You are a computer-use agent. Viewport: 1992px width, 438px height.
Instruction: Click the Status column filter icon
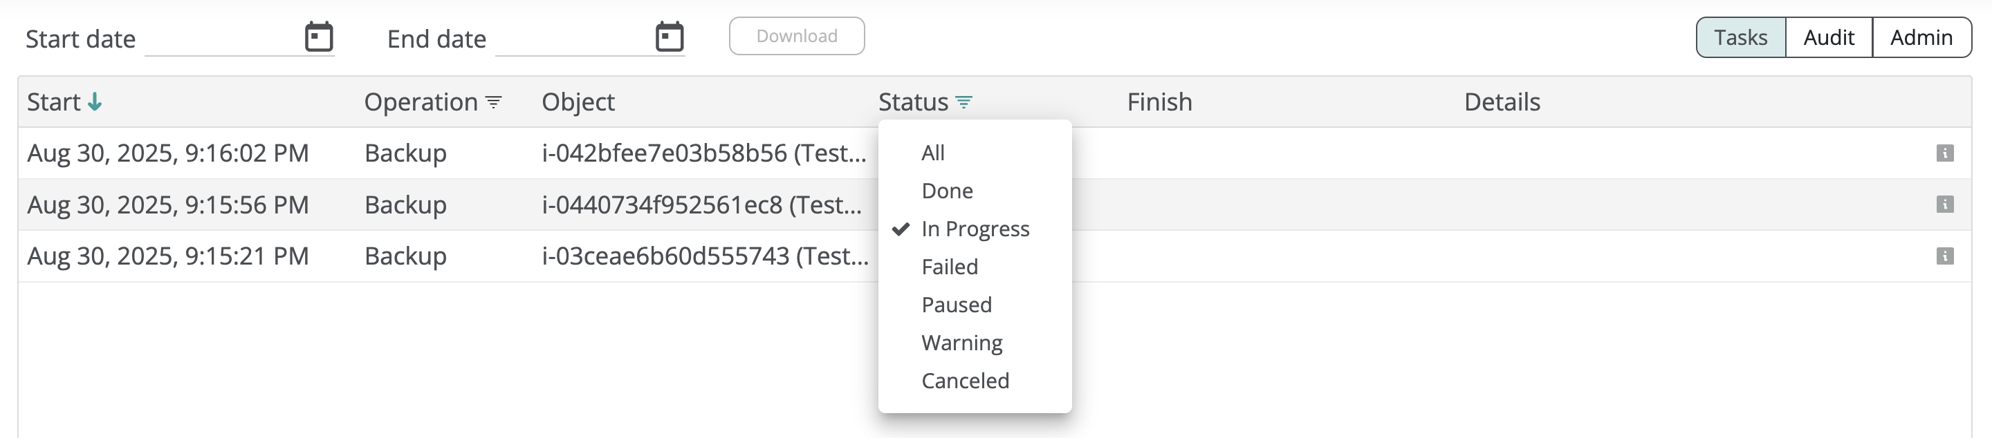[x=963, y=102]
